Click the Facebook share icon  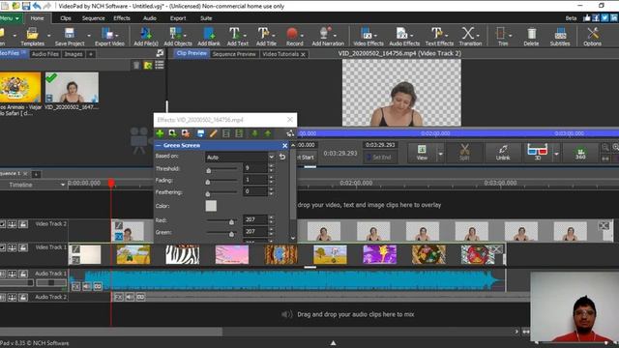[x=596, y=17]
